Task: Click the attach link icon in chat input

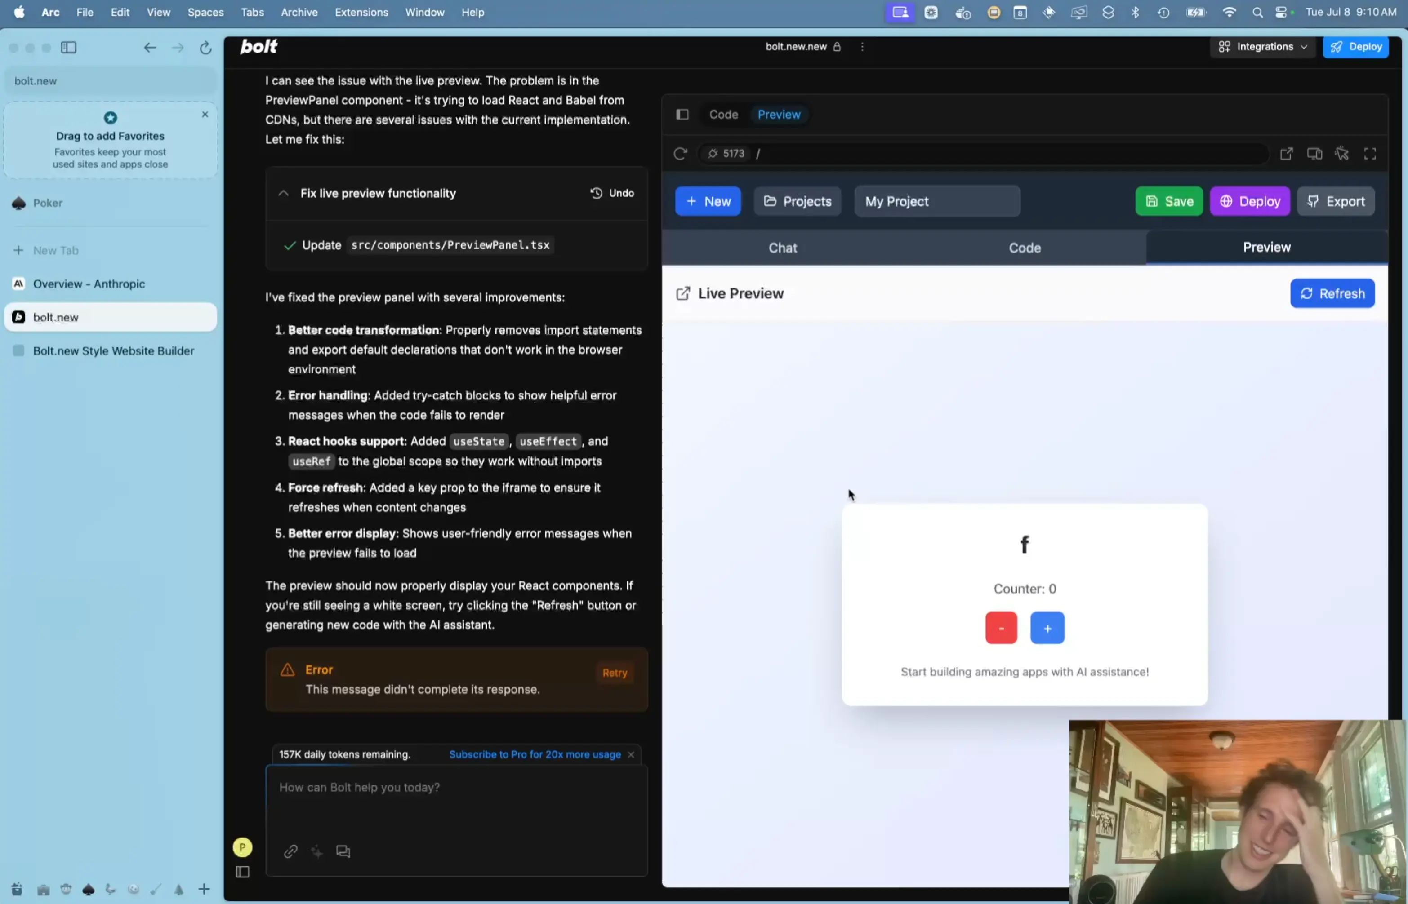Action: [x=291, y=852]
